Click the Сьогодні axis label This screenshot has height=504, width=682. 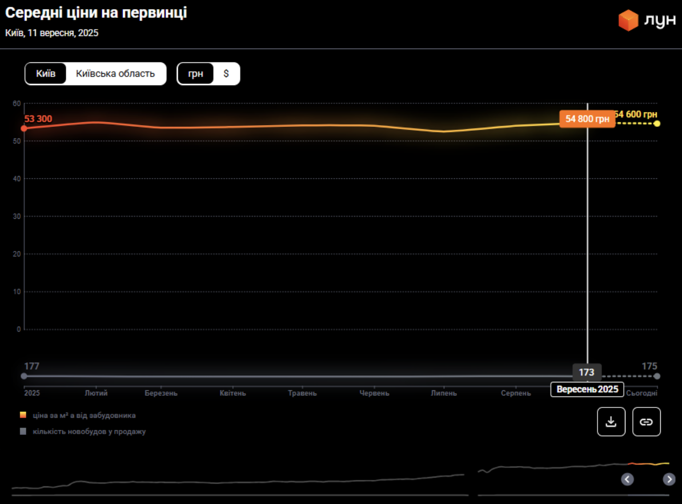tap(641, 393)
